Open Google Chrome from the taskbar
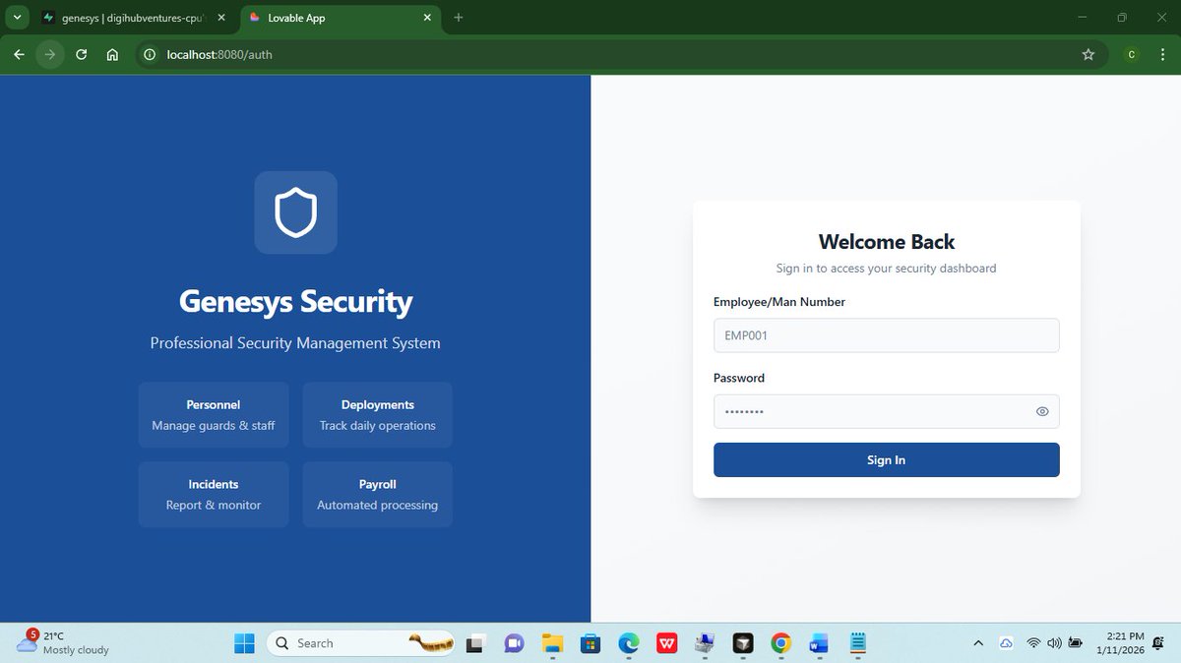This screenshot has width=1181, height=663. coord(781,643)
